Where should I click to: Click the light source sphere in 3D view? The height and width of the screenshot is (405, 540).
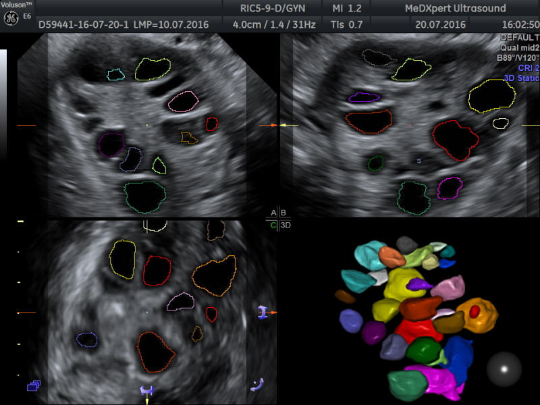tap(504, 369)
